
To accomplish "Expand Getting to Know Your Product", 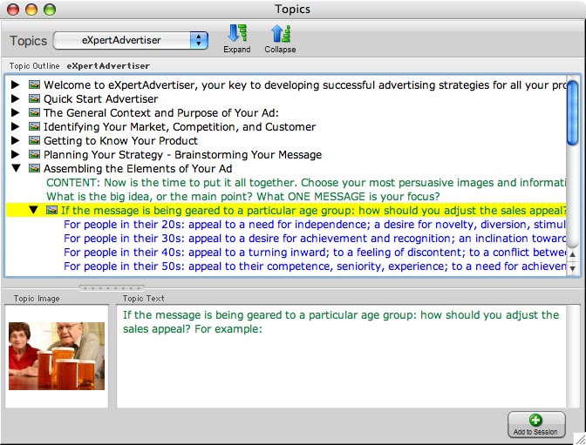I will click(16, 140).
